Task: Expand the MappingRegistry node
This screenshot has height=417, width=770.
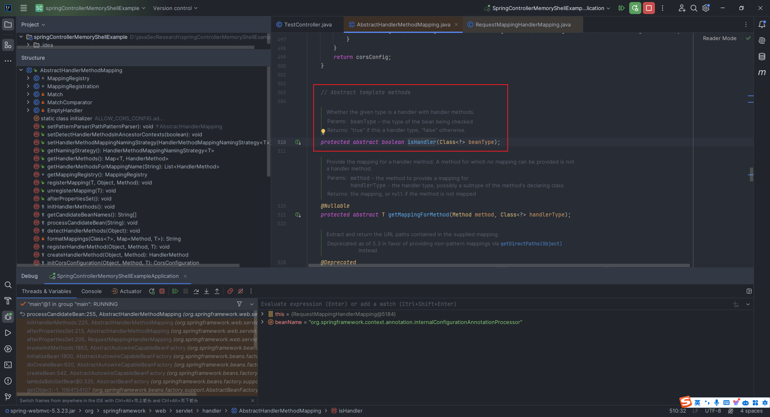Action: tap(28, 78)
